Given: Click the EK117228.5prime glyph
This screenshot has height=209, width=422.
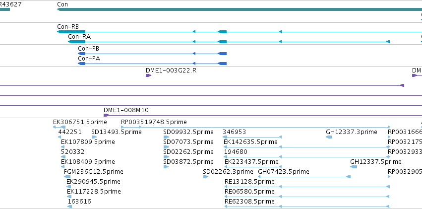Looking at the screenshot, I should [x=69, y=197].
